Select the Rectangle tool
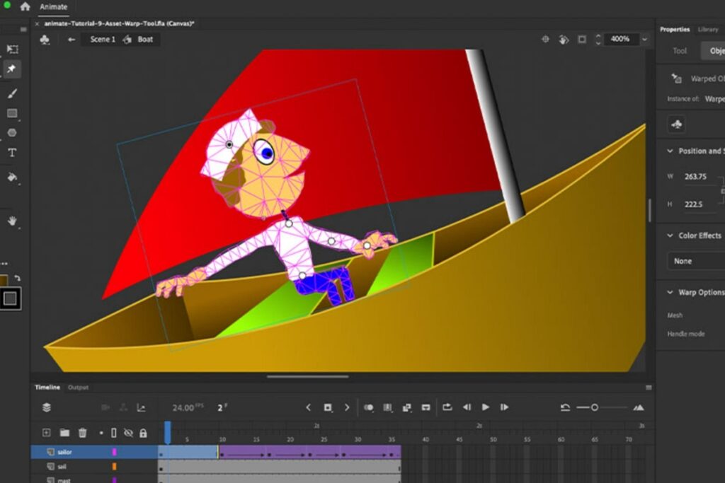The height and width of the screenshot is (483, 725). (13, 113)
